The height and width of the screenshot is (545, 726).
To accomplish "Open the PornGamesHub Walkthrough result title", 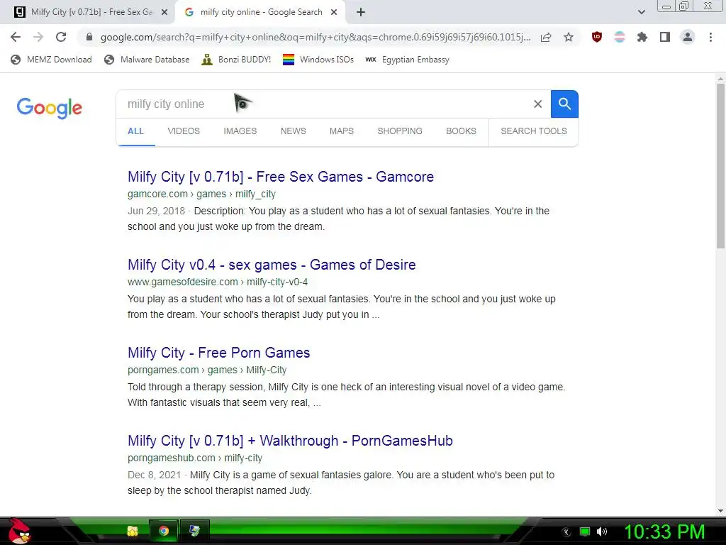I will [x=290, y=441].
